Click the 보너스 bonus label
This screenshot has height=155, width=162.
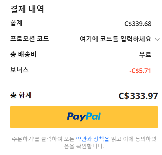(19, 70)
